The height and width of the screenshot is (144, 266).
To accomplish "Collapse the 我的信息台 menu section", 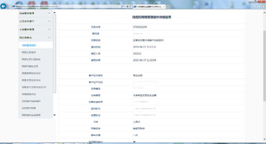I will (49, 37).
